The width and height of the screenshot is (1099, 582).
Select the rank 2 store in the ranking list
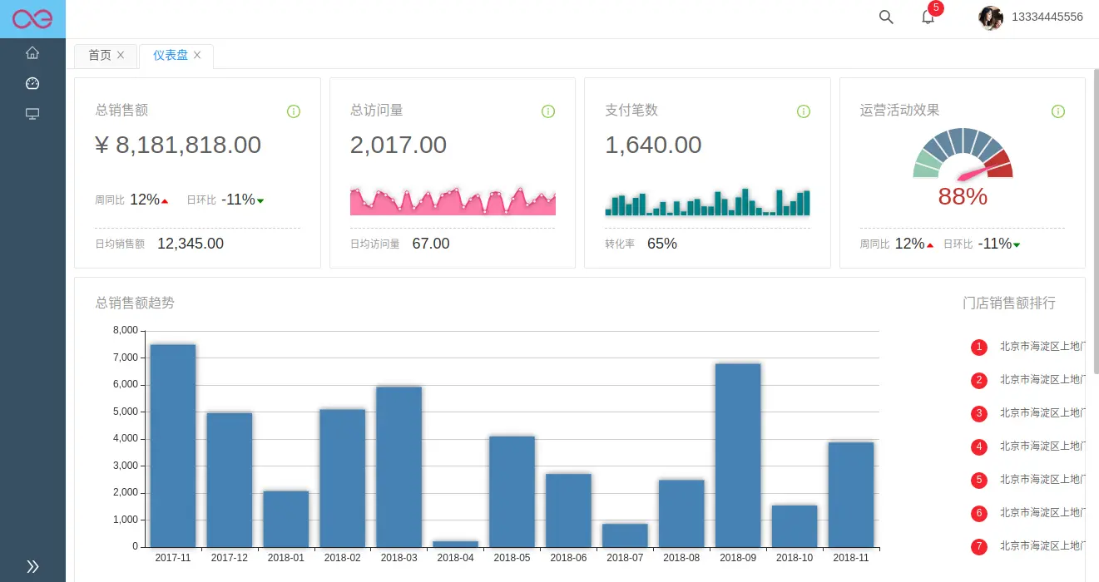(1027, 380)
